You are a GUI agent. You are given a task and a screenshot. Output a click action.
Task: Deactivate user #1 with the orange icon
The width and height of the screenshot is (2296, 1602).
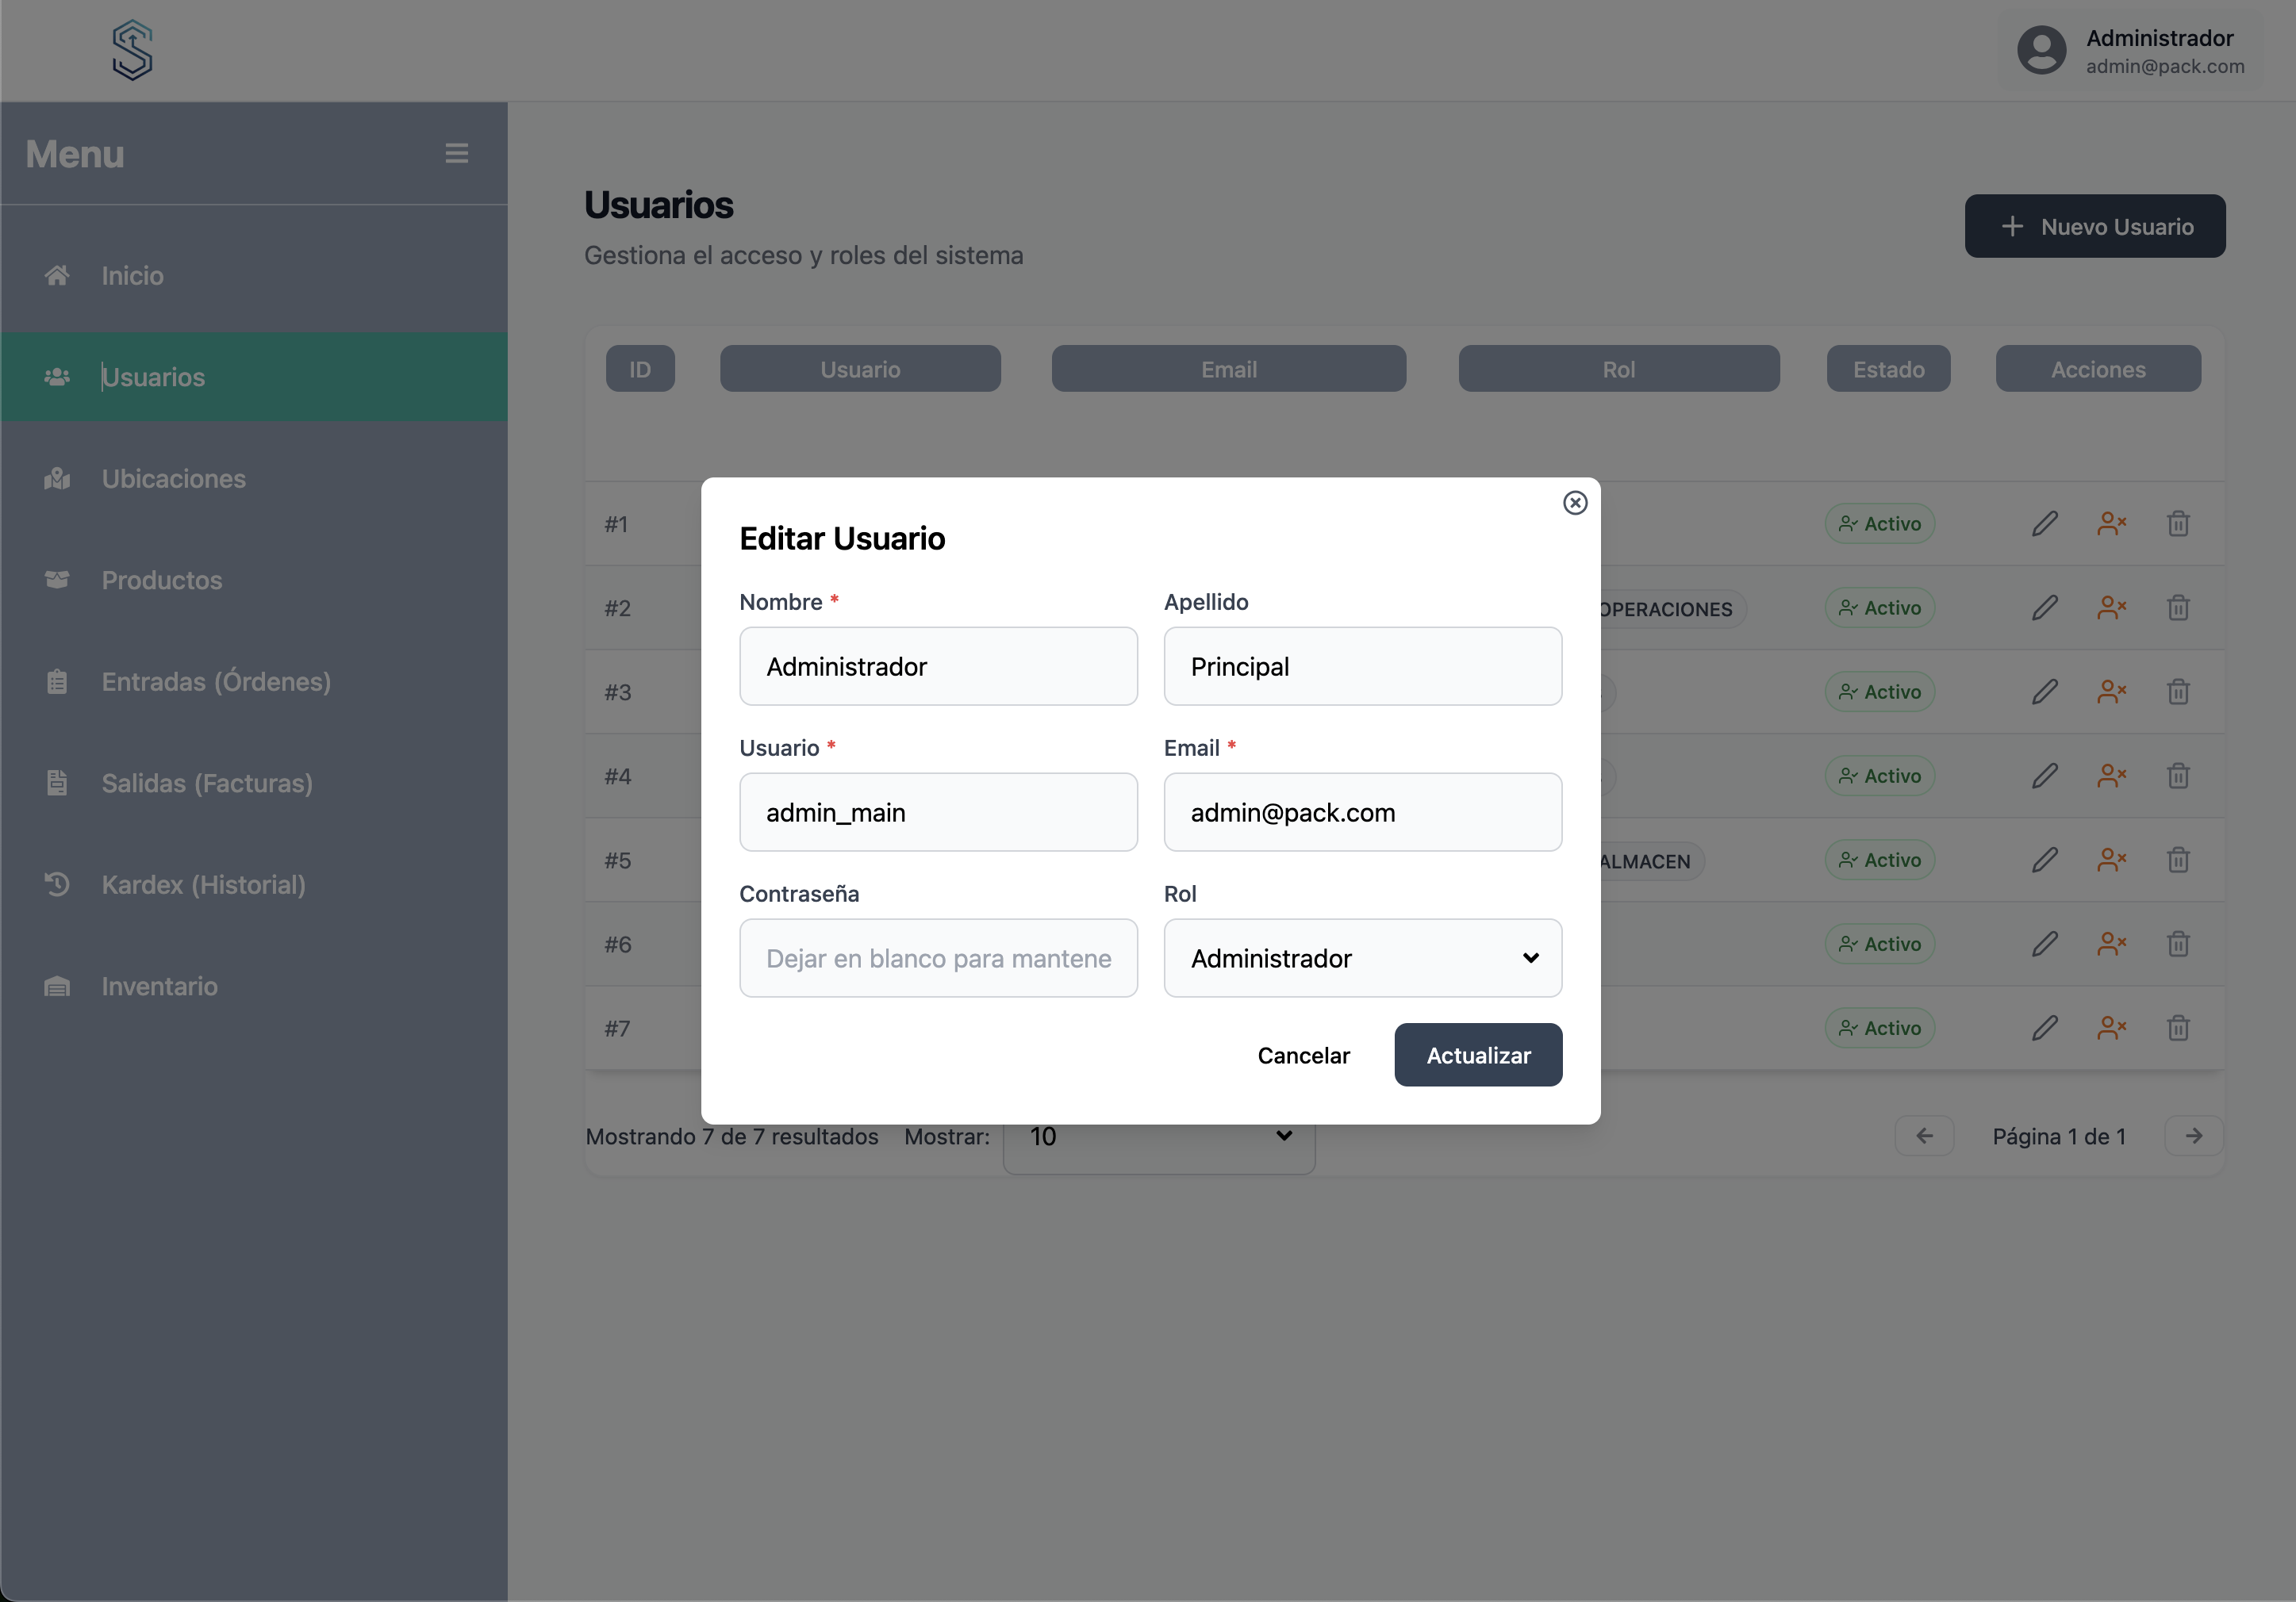[2111, 523]
